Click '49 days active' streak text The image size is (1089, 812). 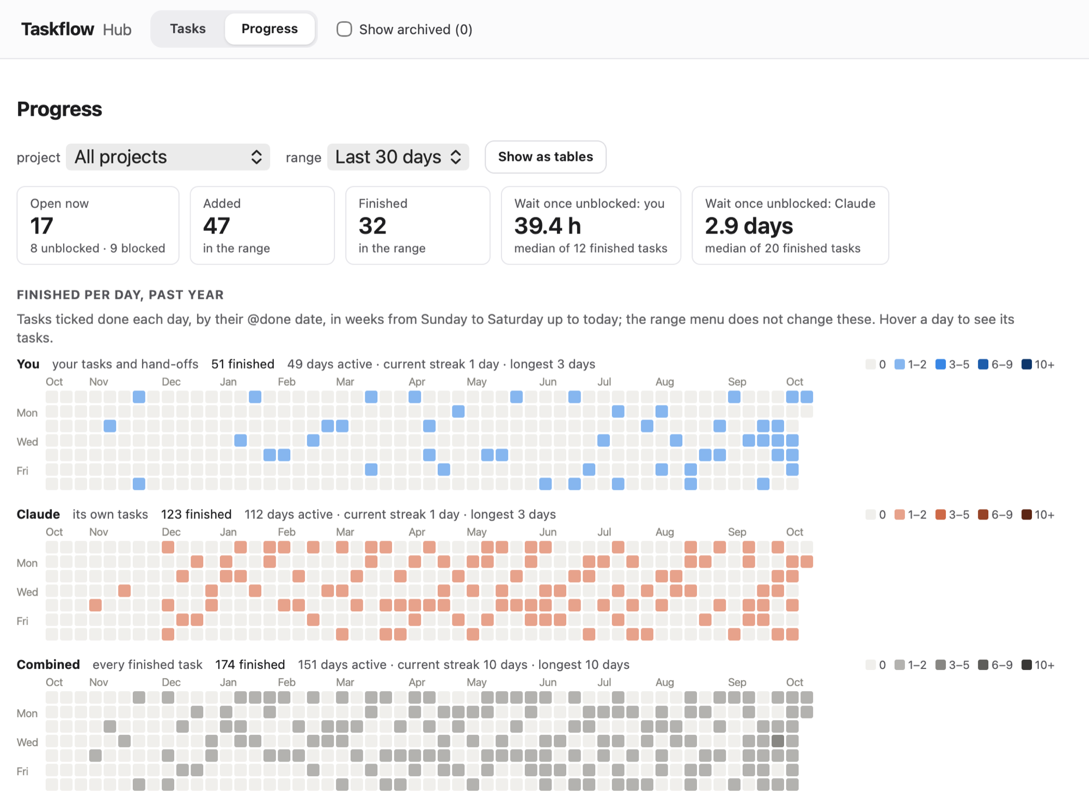pos(329,364)
